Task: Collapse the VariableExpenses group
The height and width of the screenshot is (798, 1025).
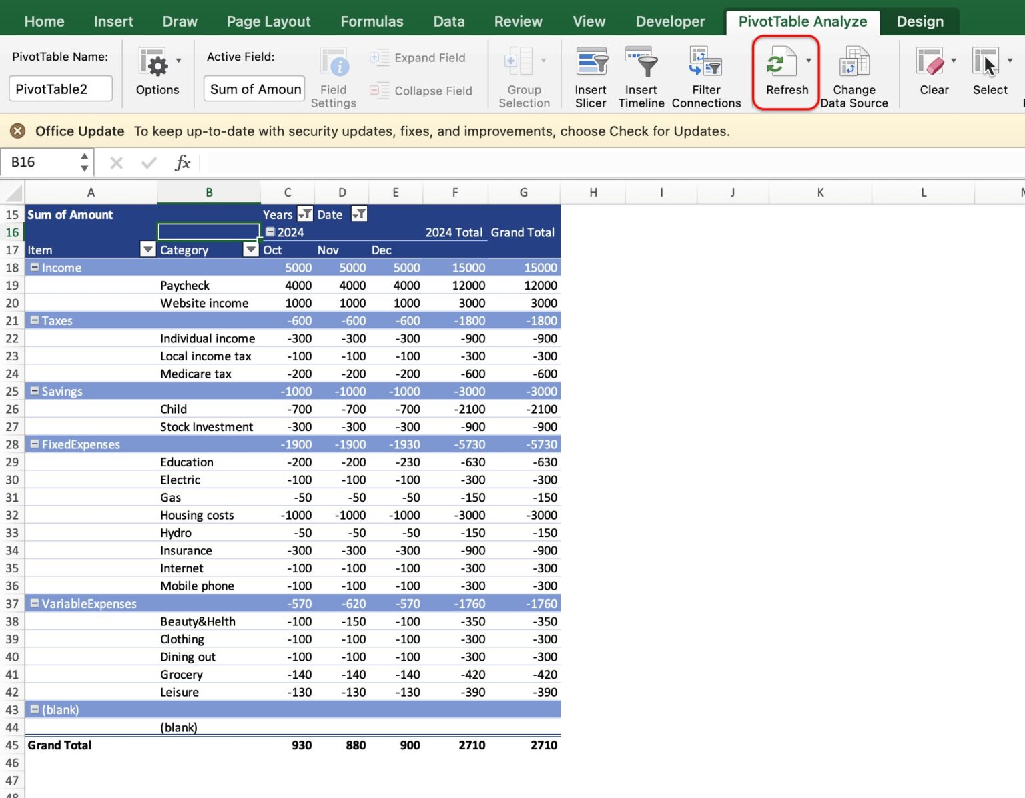Action: [35, 603]
